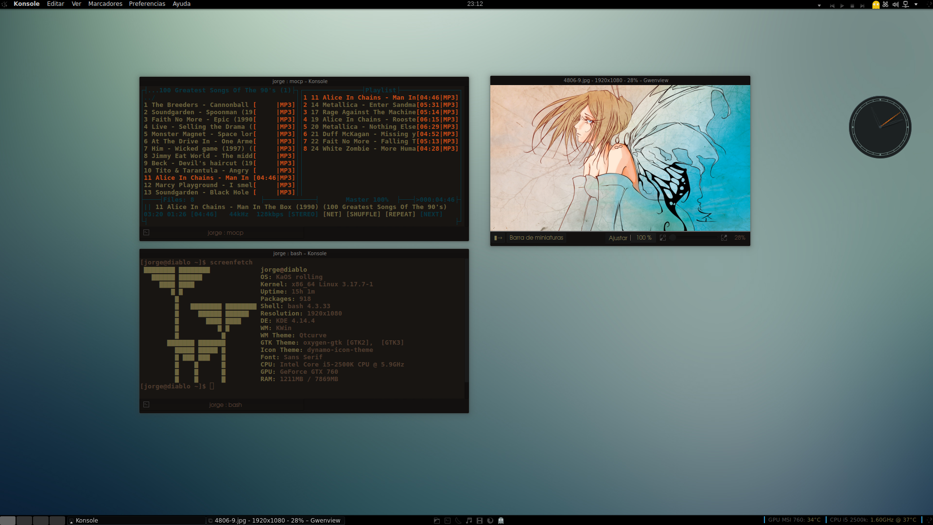The width and height of the screenshot is (933, 525).
Task: Select Soundgarden - Spoonman row in mocp
Action: [x=219, y=112]
